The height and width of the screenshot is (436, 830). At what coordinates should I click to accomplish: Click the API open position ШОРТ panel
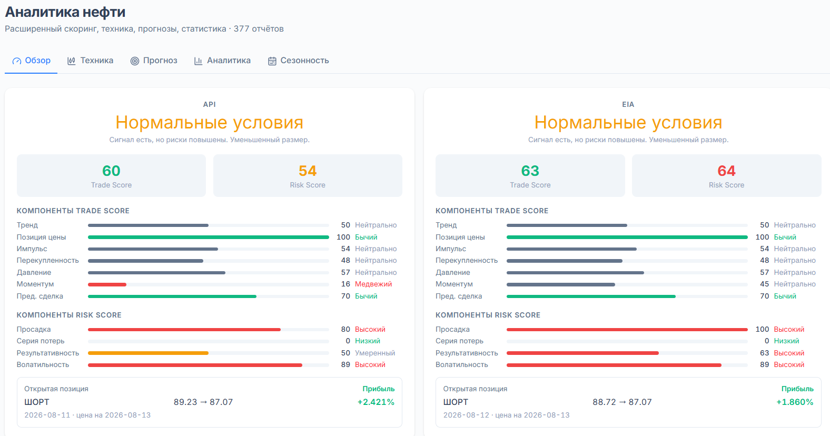210,402
